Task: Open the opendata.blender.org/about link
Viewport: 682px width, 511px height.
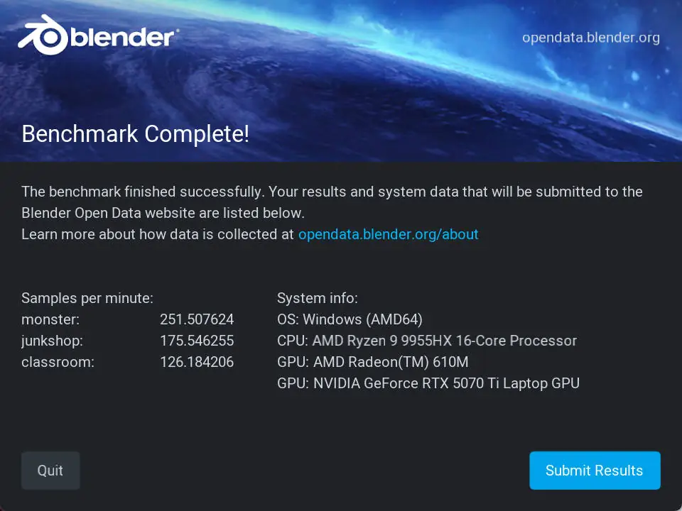Action: 388,234
